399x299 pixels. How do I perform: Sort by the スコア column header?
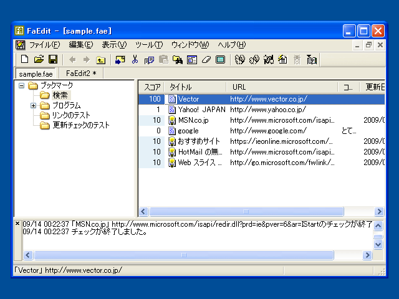pyautogui.click(x=152, y=87)
